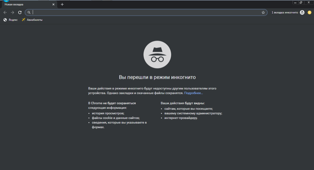Viewport: 314px width, 170px height.
Task: Close the "Новая вкладка" tab
Action: [54, 5]
